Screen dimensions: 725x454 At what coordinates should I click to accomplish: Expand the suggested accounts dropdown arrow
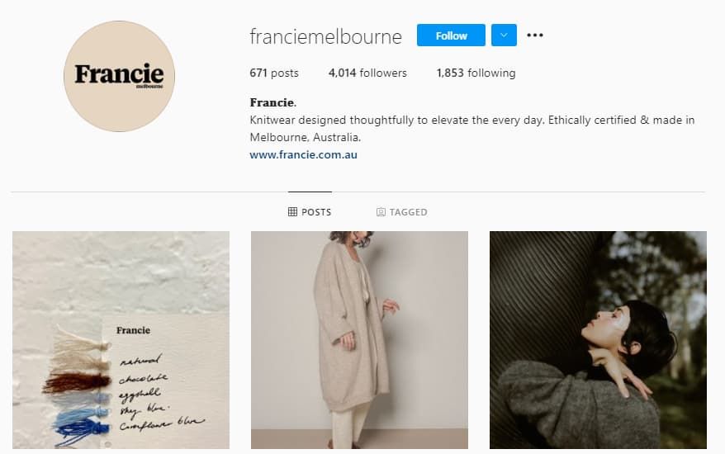pos(504,35)
